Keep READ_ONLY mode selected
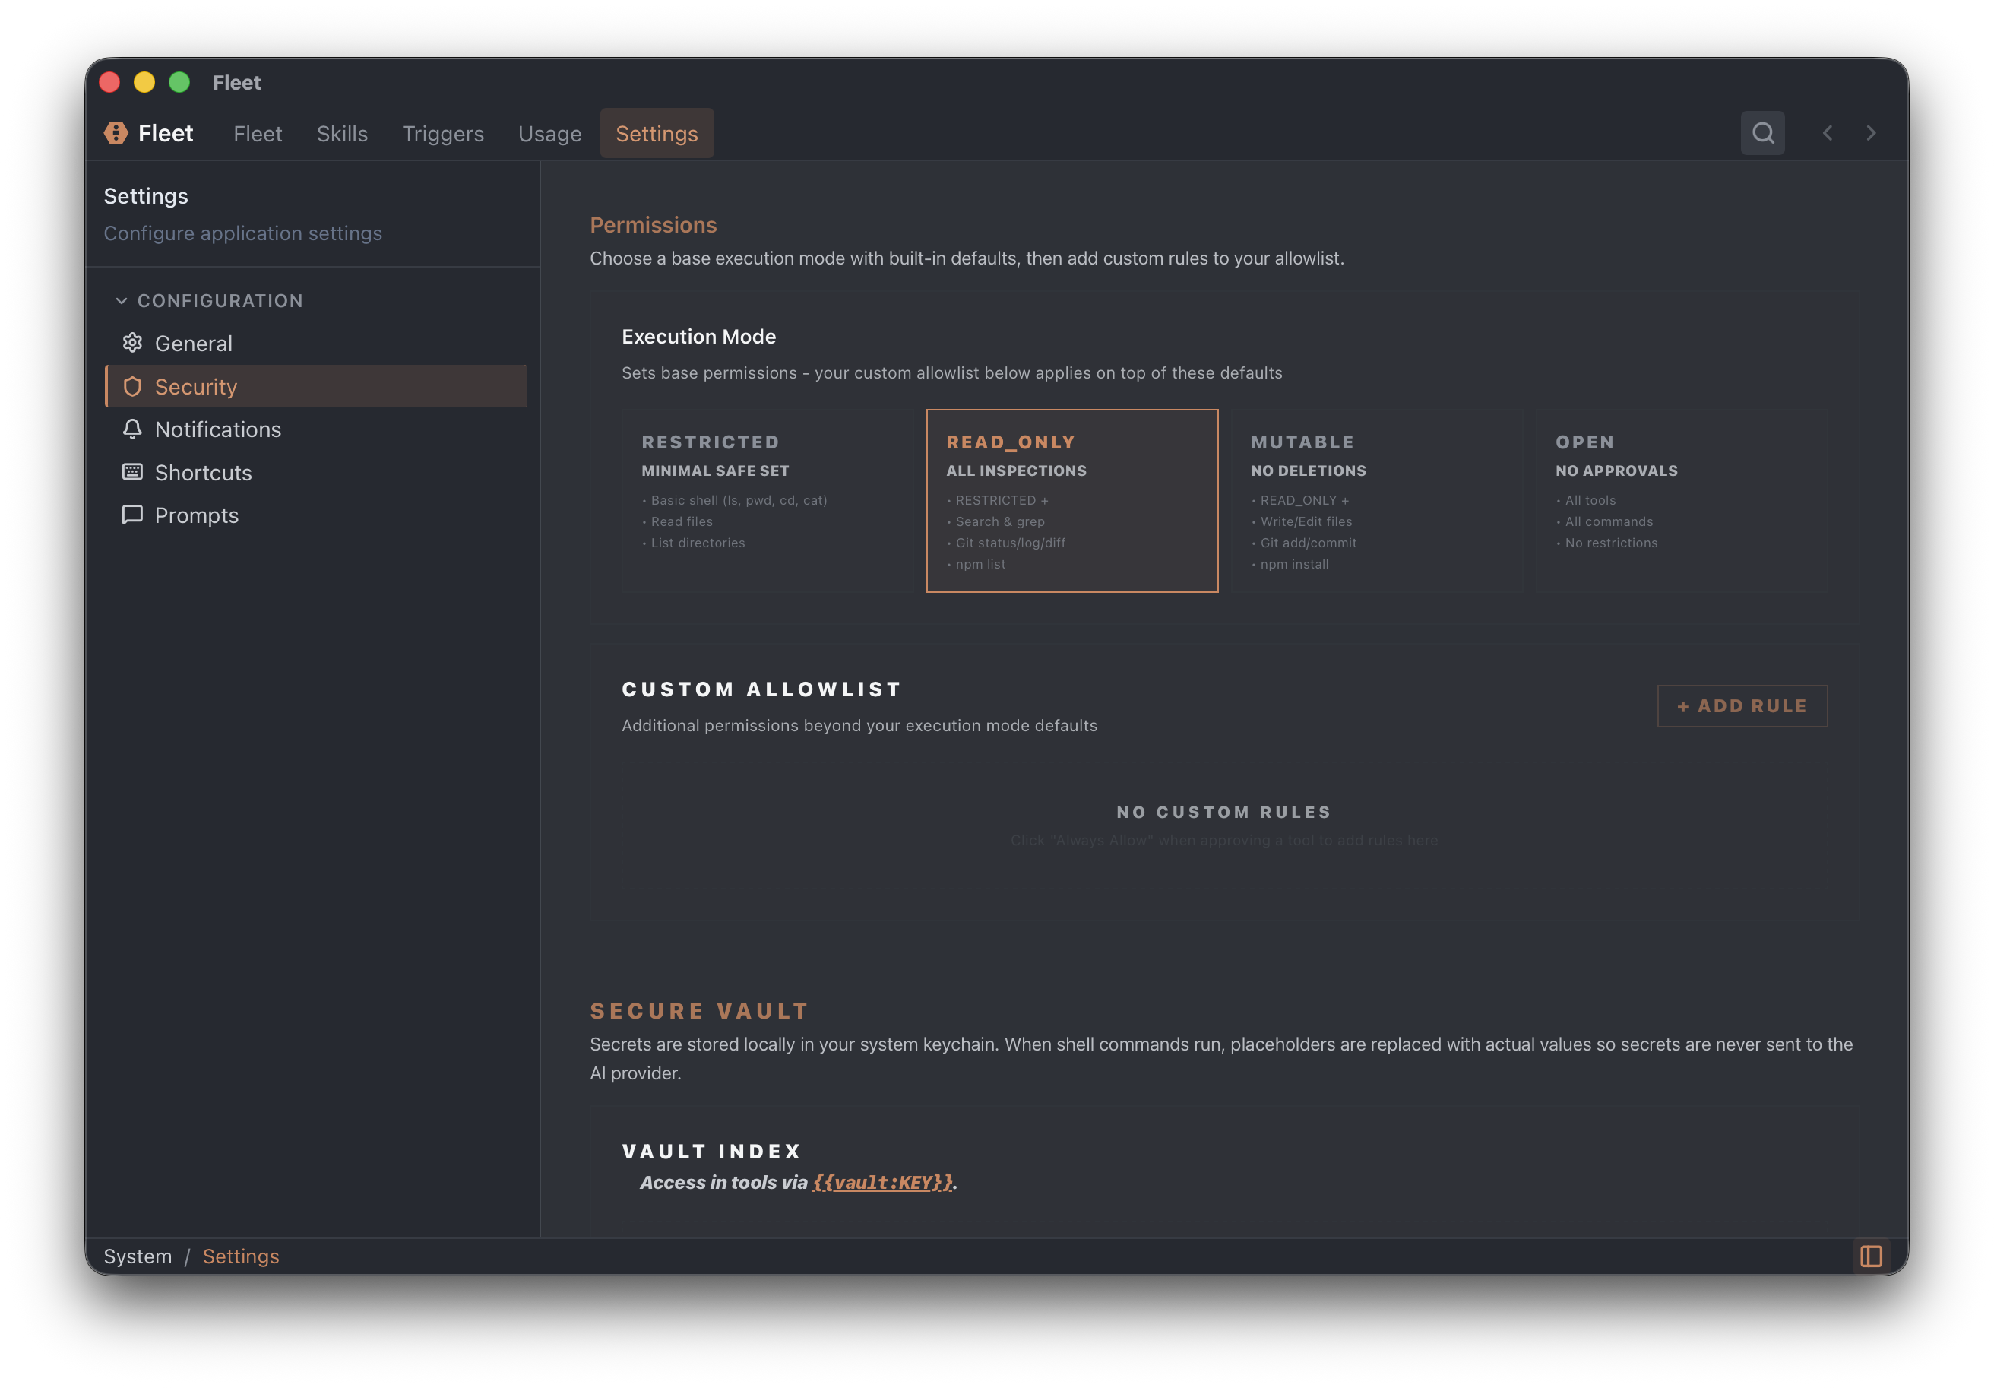The image size is (1994, 1388). tap(1072, 501)
